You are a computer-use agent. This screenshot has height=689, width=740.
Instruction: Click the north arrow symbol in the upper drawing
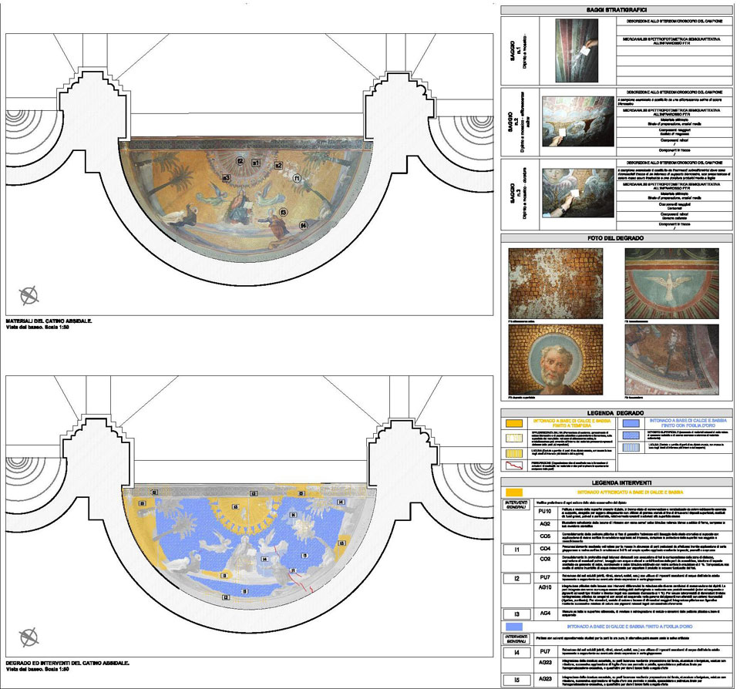[29, 295]
